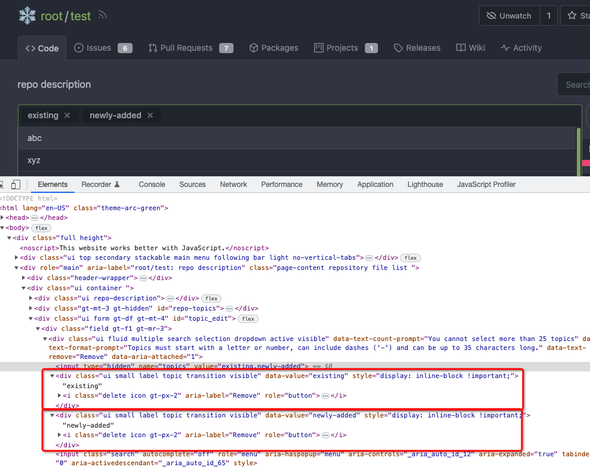This screenshot has width=590, height=467.
Task: Click the Unwatch button
Action: [x=509, y=16]
